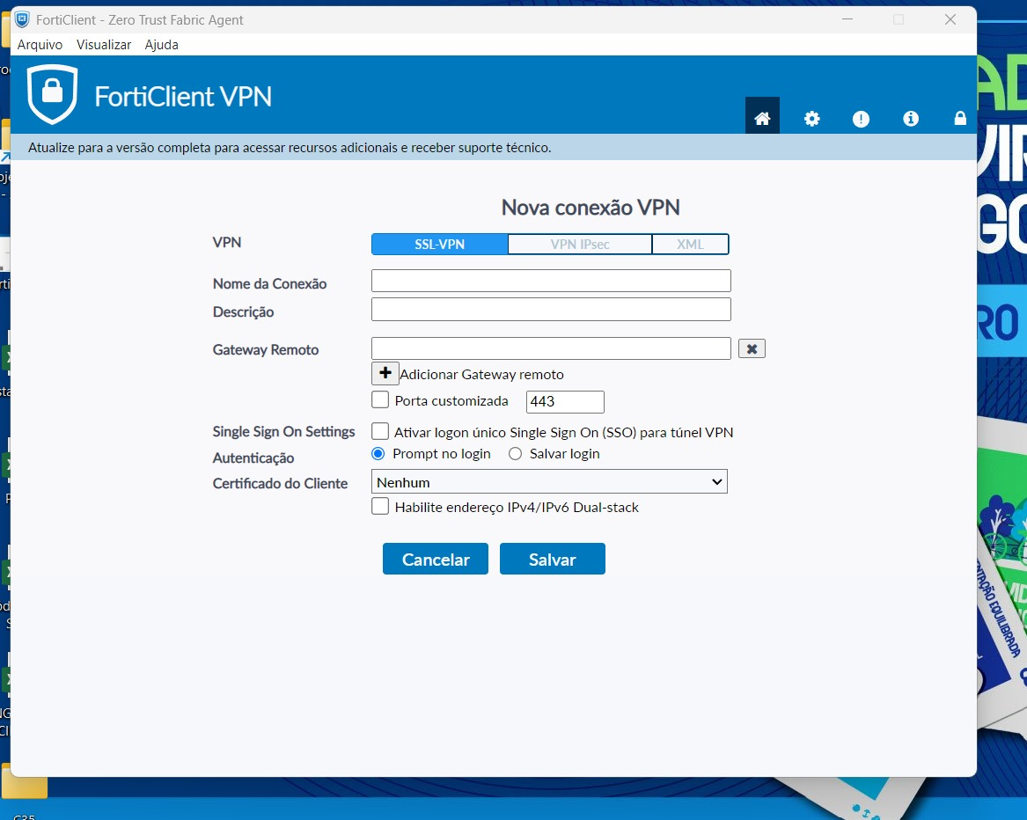Click the Nova conexão VPN heading
The height and width of the screenshot is (820, 1027).
(x=591, y=208)
